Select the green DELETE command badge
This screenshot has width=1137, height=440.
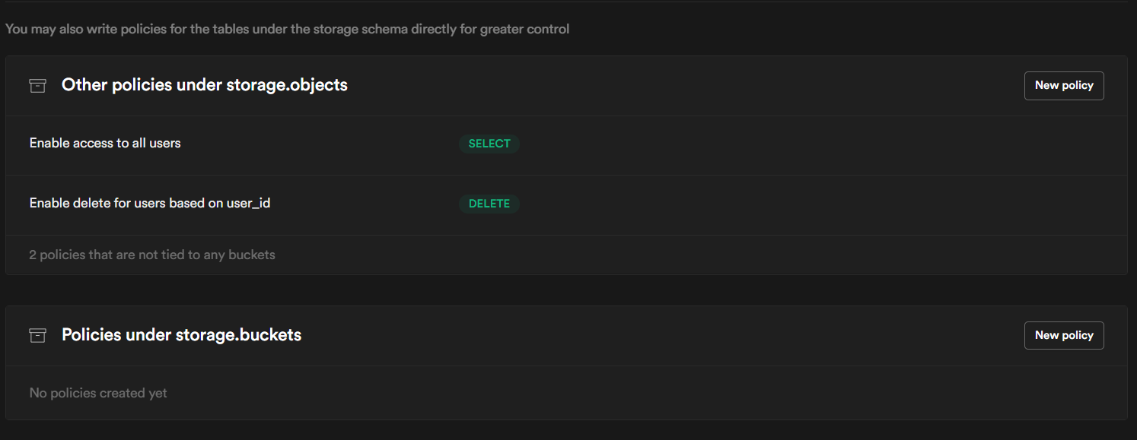489,203
